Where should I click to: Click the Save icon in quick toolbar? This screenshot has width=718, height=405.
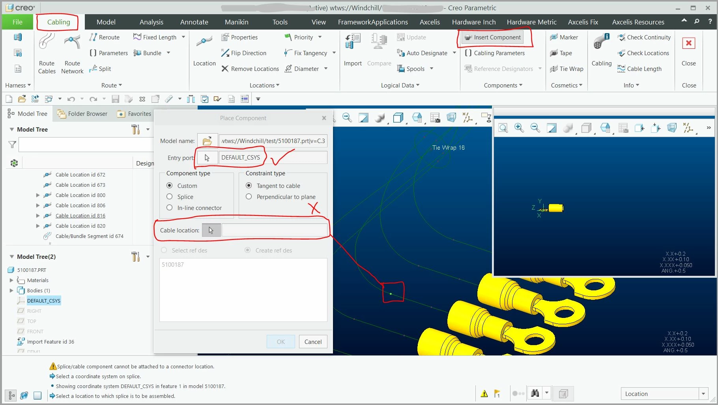pyautogui.click(x=115, y=99)
